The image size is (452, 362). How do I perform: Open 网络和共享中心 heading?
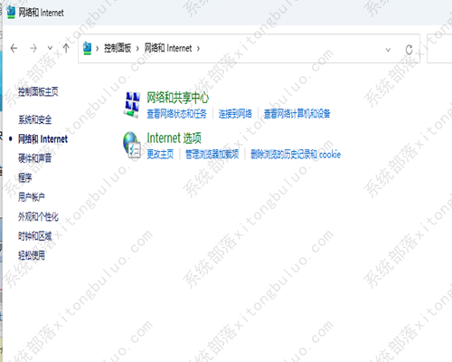177,98
